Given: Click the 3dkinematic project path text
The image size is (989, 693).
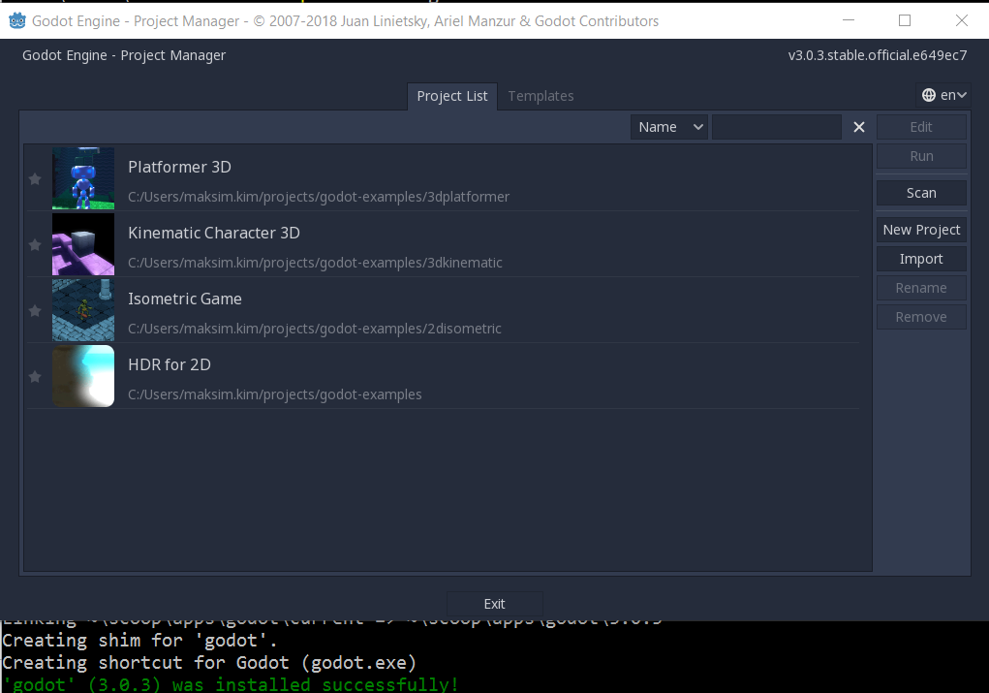Looking at the screenshot, I should pyautogui.click(x=316, y=263).
